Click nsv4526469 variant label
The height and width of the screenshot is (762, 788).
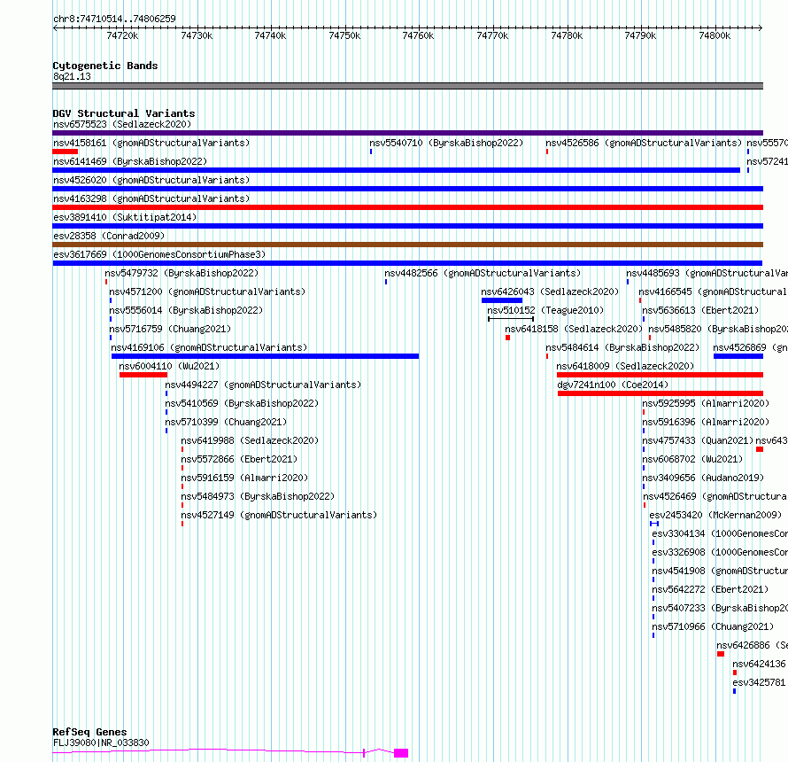click(x=715, y=496)
